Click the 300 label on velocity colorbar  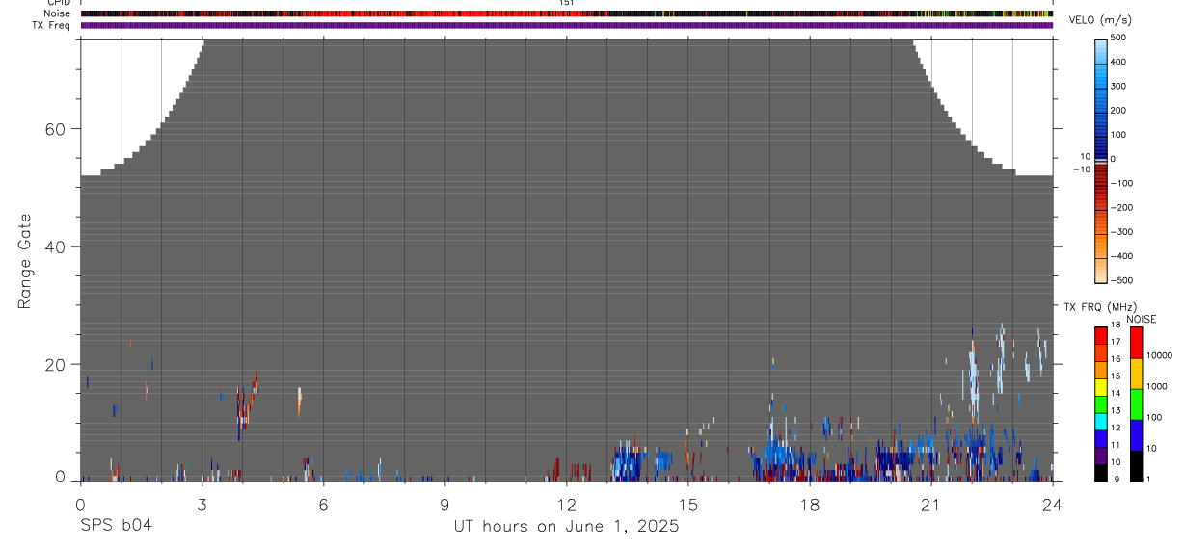[1118, 86]
